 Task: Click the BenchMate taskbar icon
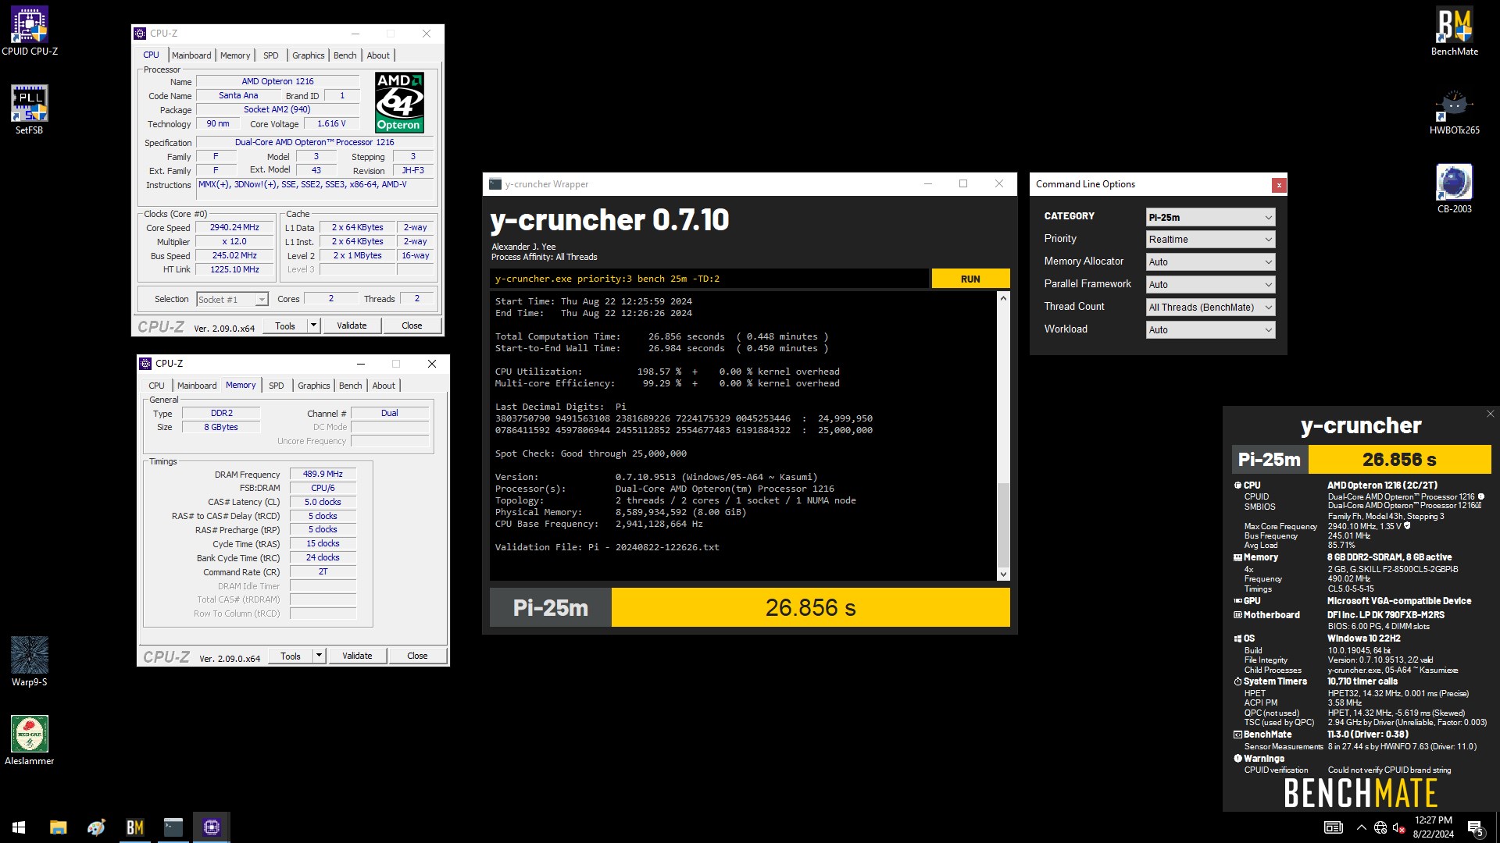click(x=134, y=827)
